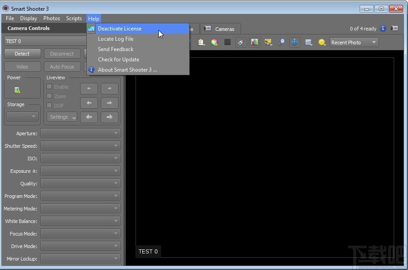This screenshot has height=270, width=408.
Task: Click the clipboard checklist toolbar icon
Action: (x=201, y=42)
